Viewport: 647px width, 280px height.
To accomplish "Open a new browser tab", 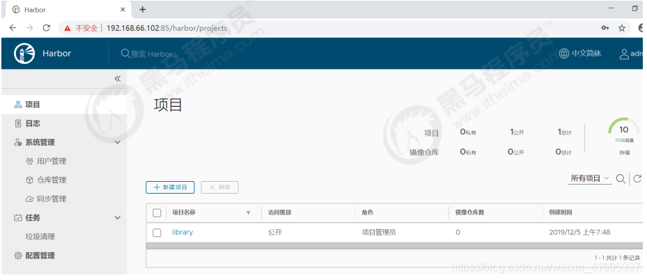I will tap(142, 10).
